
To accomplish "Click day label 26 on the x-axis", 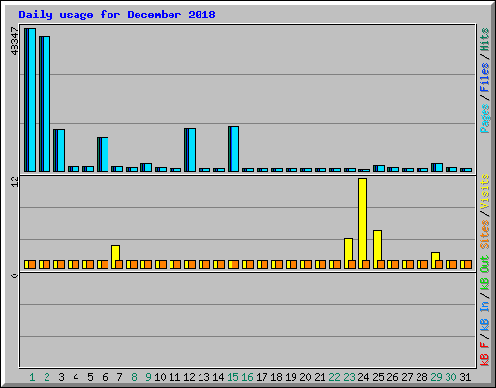I will (392, 377).
